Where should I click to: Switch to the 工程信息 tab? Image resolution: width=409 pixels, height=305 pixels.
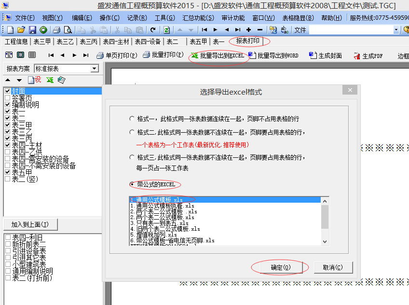point(16,42)
